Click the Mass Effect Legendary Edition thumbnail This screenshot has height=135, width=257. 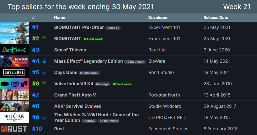point(14,61)
